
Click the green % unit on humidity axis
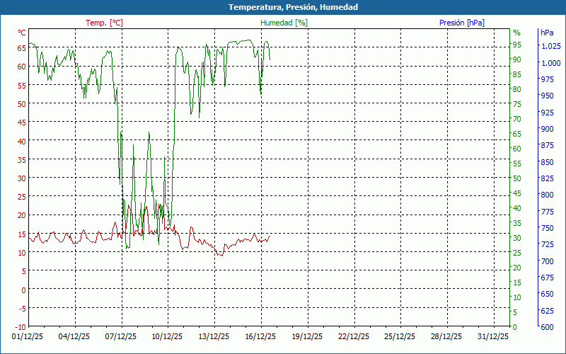point(516,33)
